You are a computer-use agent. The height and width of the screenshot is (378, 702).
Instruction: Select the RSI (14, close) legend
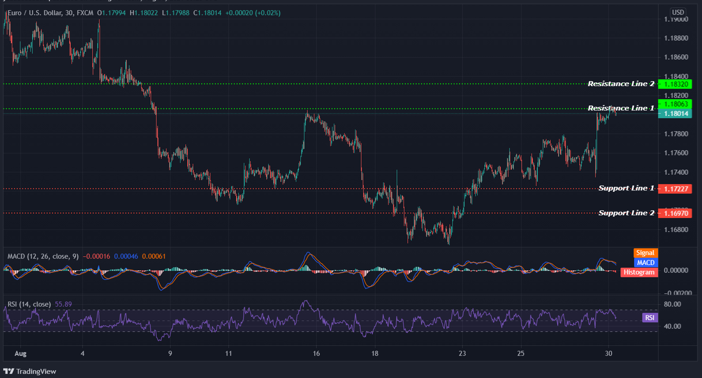coord(29,304)
